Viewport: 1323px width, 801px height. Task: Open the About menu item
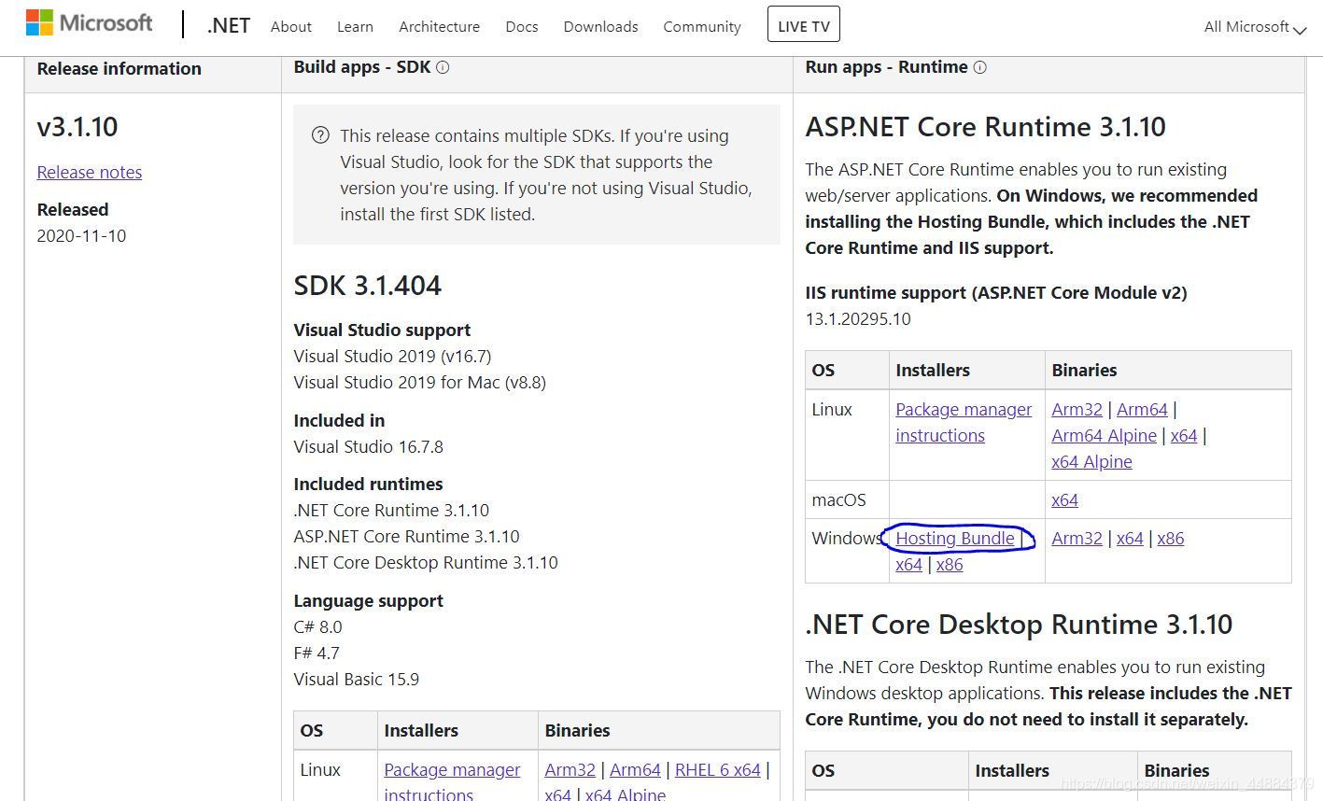(x=291, y=26)
